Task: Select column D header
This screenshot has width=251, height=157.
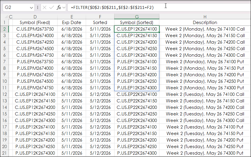Action: pos(35,17)
